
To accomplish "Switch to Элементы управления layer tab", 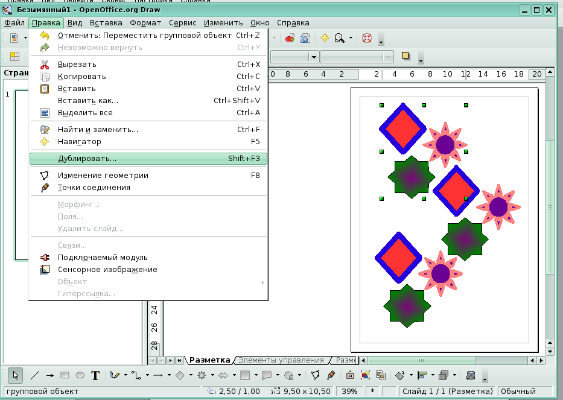I will coord(281,360).
